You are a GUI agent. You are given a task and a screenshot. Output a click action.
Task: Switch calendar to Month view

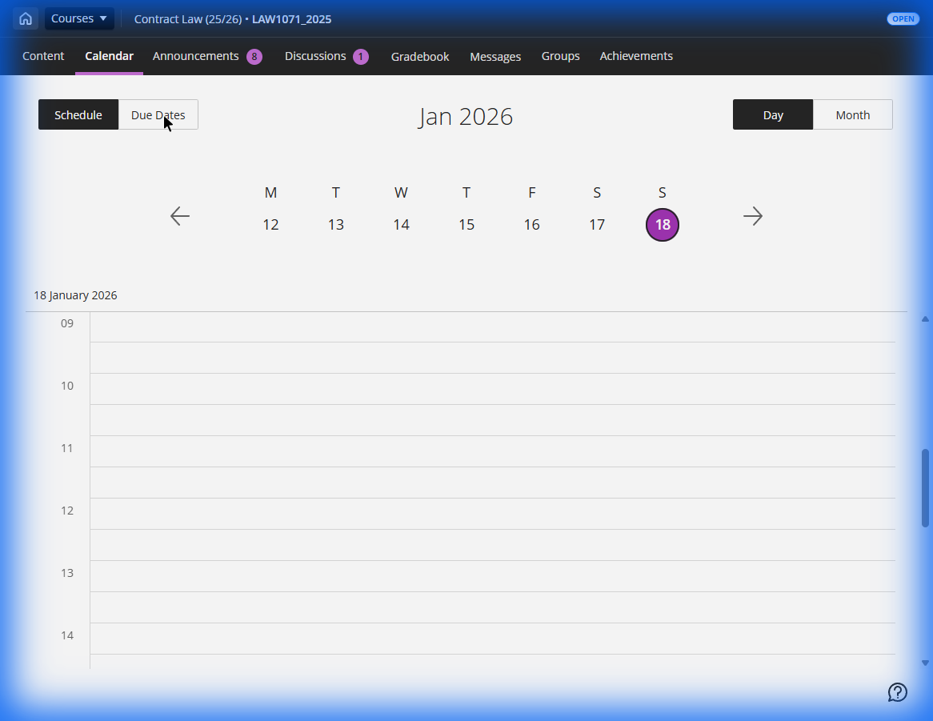pyautogui.click(x=853, y=114)
